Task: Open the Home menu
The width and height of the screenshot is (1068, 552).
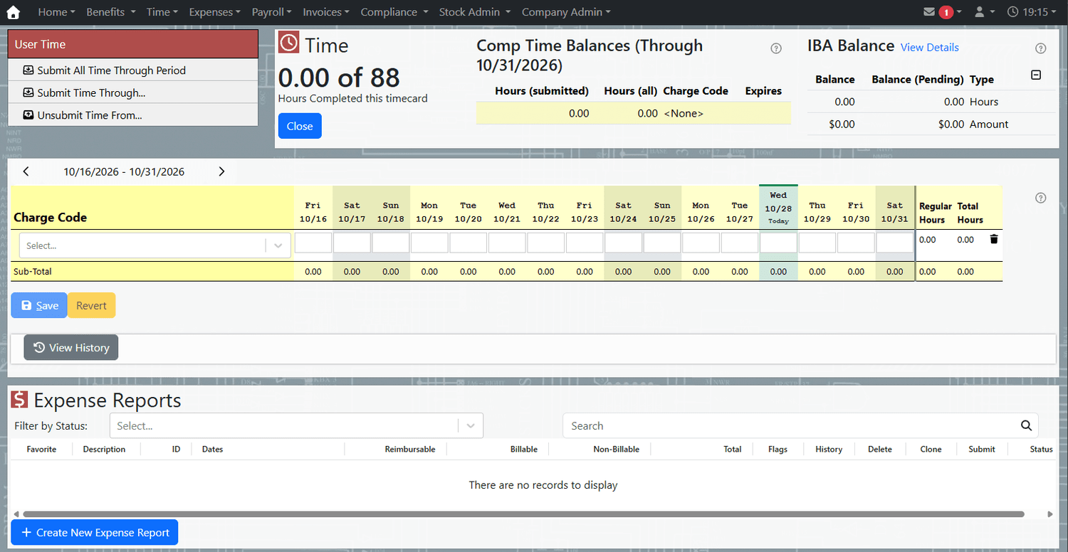Action: tap(56, 12)
